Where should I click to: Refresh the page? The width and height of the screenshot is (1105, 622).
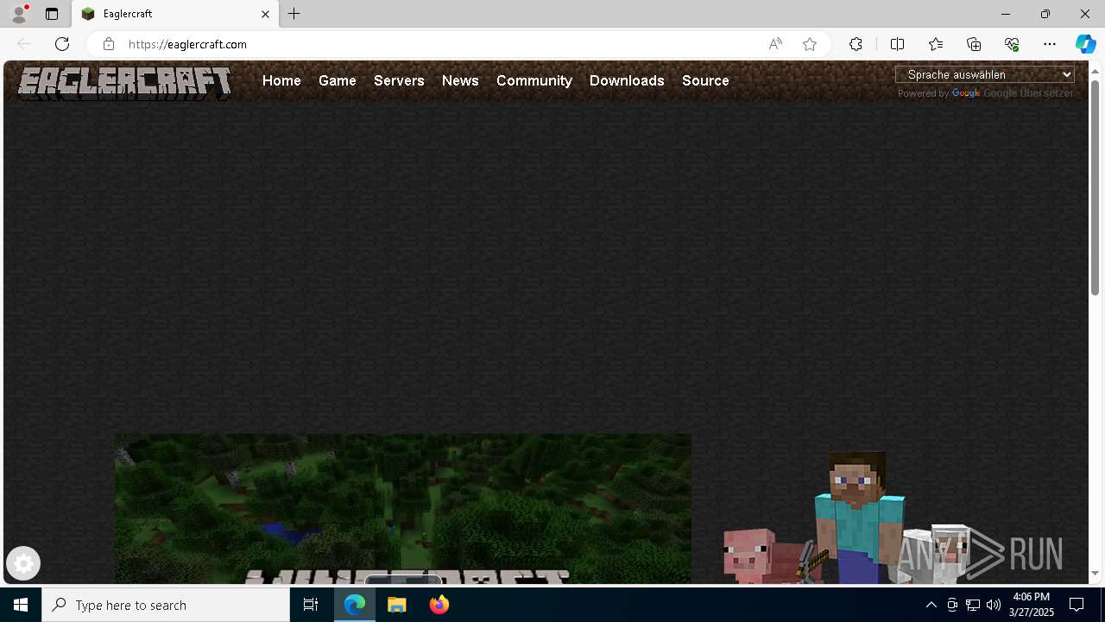coord(62,44)
